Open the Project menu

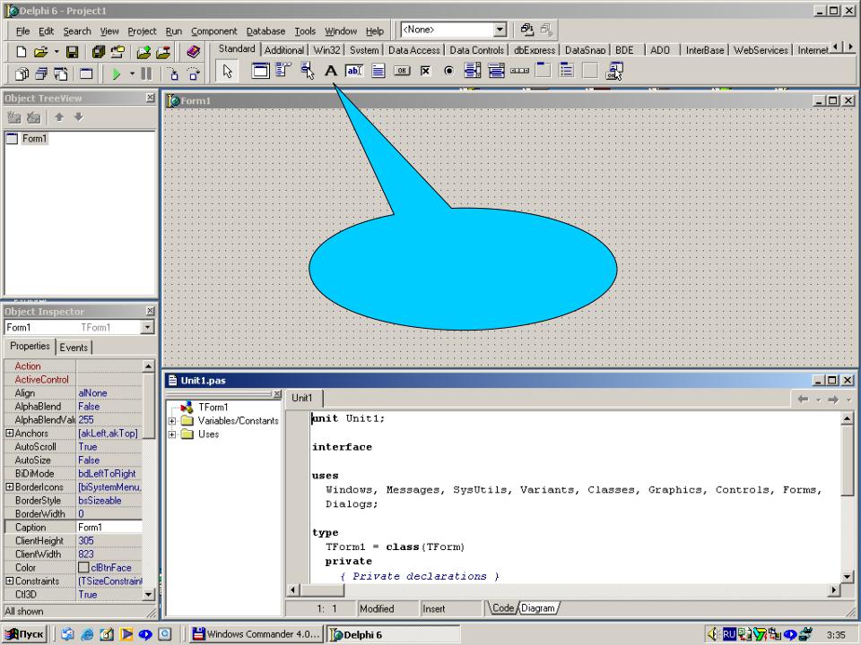tap(142, 31)
